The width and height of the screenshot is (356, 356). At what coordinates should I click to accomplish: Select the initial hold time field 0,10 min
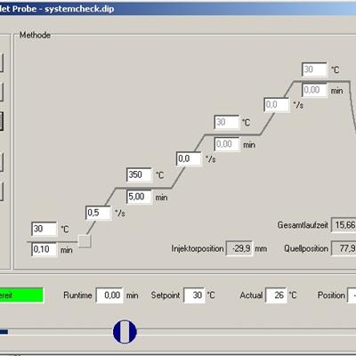44,249
